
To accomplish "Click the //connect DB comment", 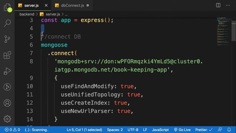I will tap(61, 37).
